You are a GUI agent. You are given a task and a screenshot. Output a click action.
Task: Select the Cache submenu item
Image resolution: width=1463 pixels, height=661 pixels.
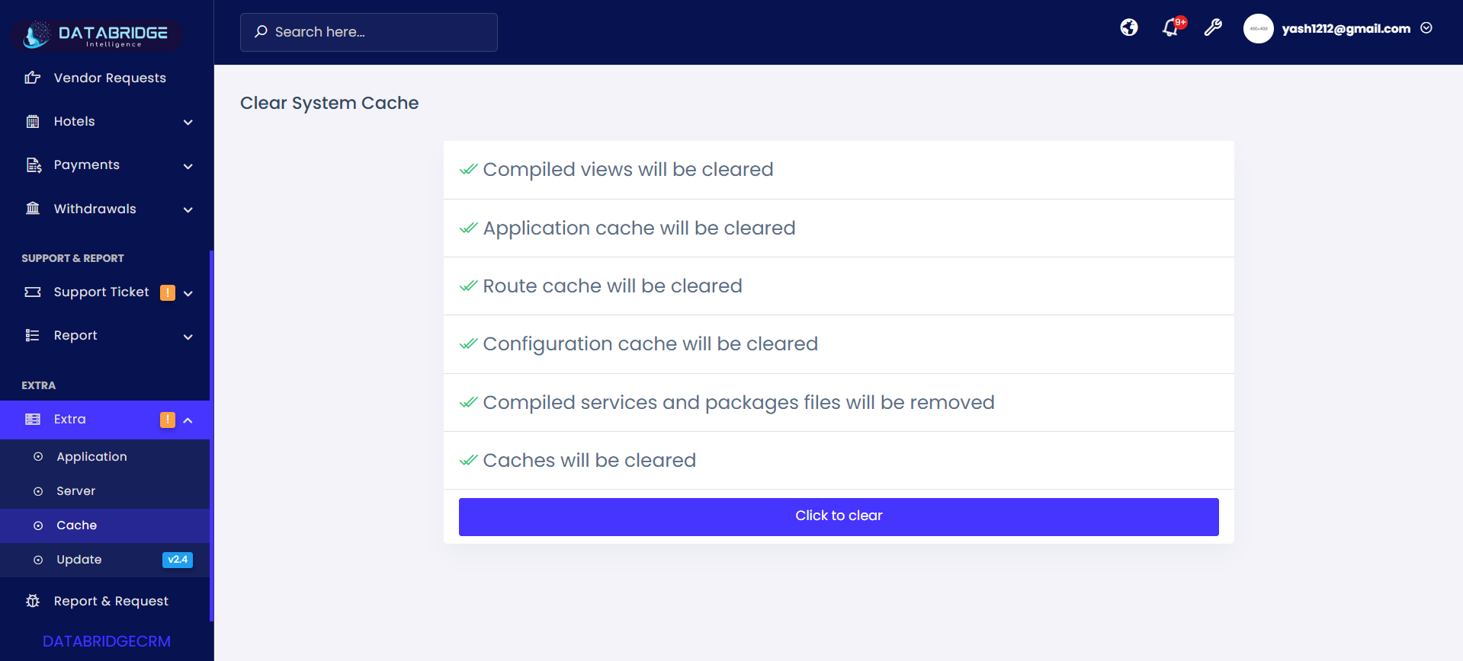tap(105, 525)
